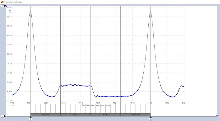
Task: Select the rotation ruler handle labeled 0
Action: (x=30, y=119)
